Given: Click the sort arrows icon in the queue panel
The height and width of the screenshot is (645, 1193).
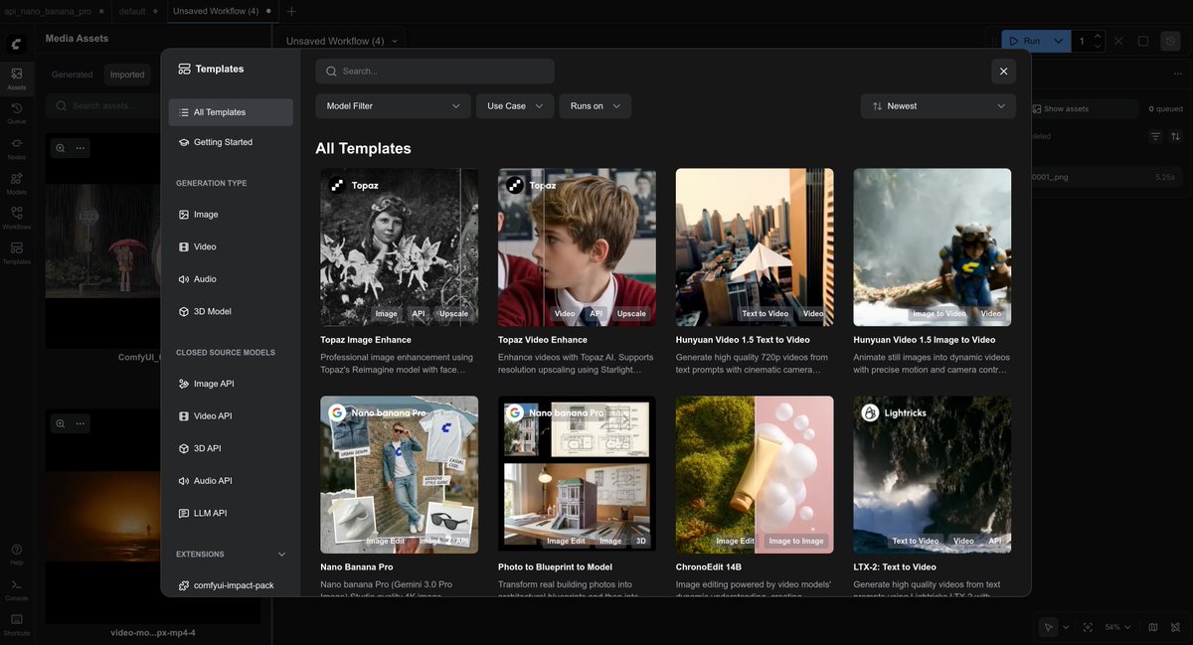Looking at the screenshot, I should [x=1176, y=136].
